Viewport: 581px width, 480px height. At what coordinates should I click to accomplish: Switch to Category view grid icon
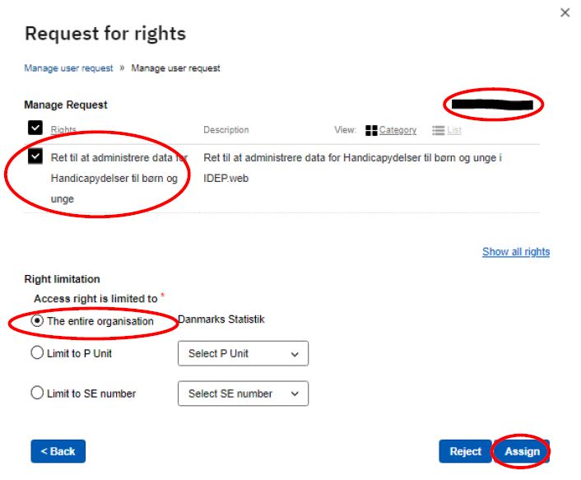[x=371, y=130]
